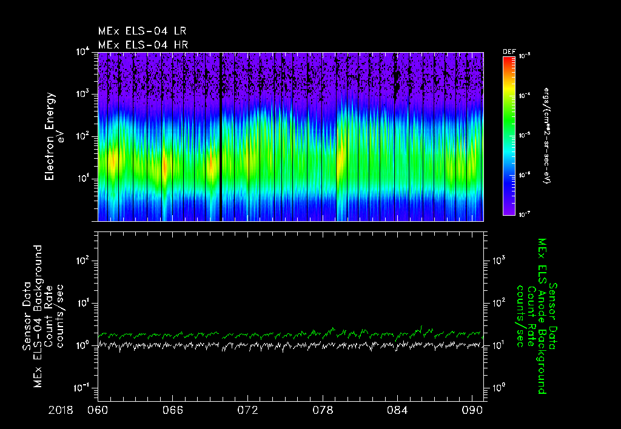Click the x-axis tick label '072'
This screenshot has height=429, width=621.
pyautogui.click(x=247, y=410)
